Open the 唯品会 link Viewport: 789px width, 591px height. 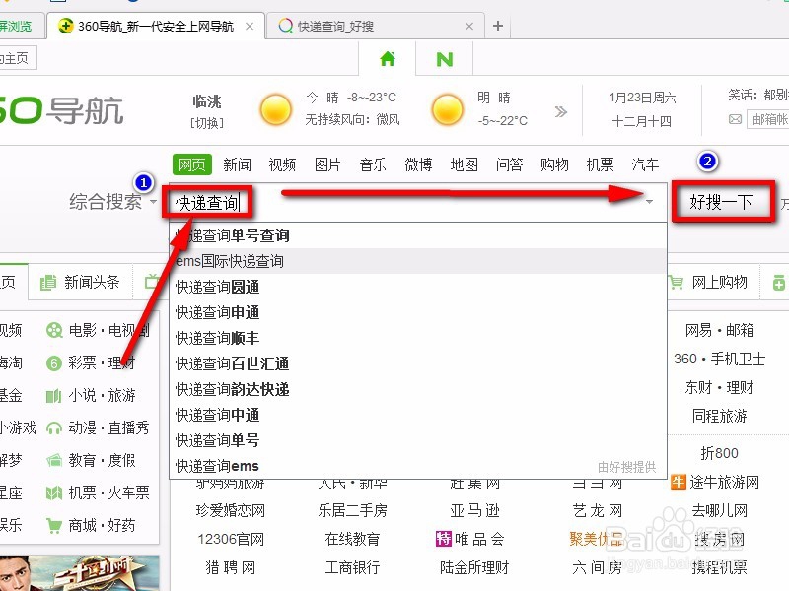[x=478, y=539]
